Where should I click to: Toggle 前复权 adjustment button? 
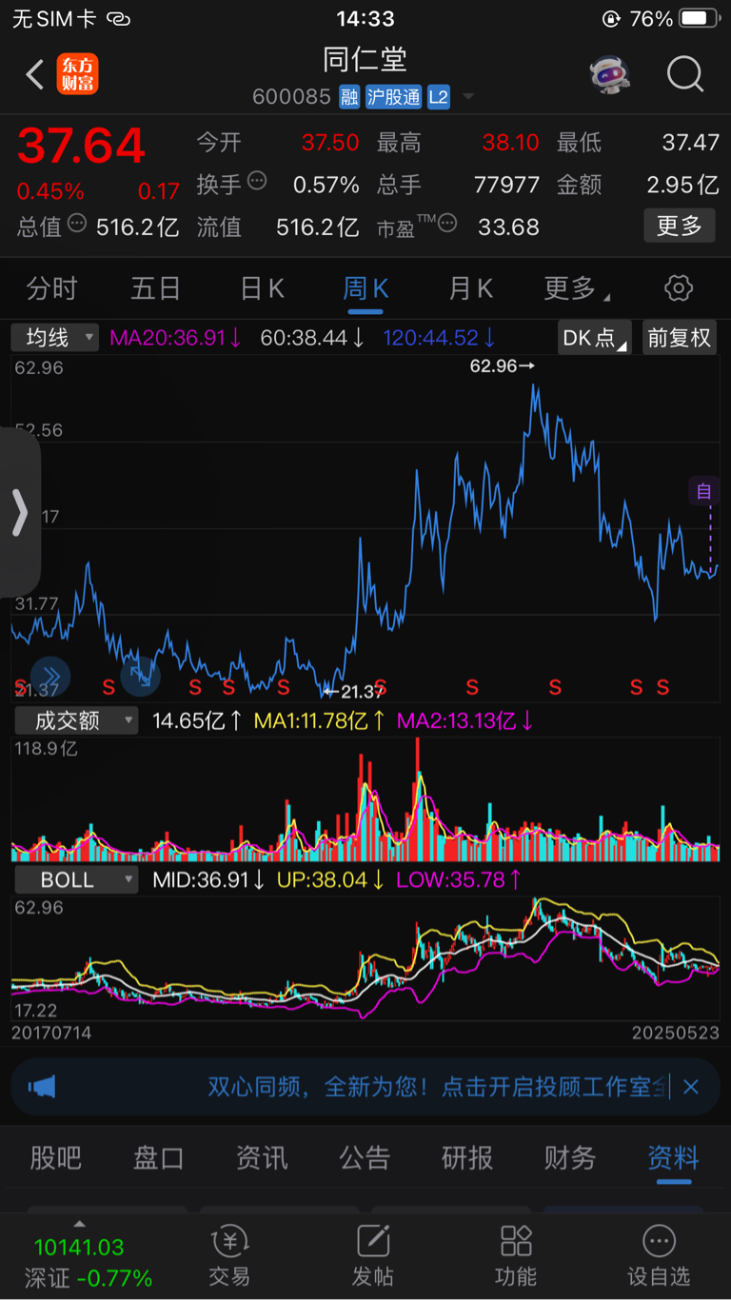pyautogui.click(x=679, y=338)
